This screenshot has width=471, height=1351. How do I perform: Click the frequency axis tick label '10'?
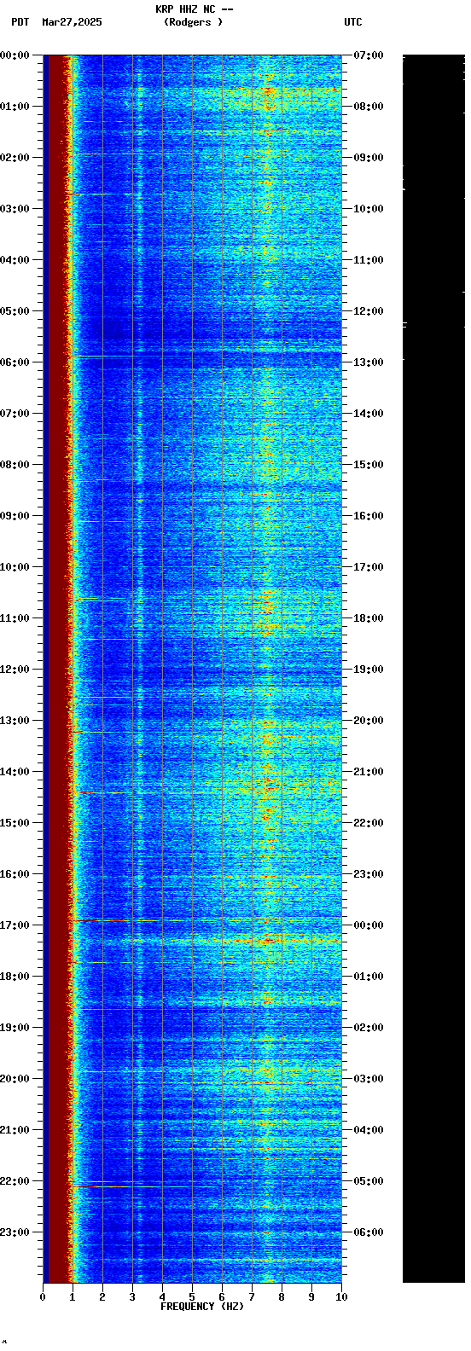(x=341, y=1297)
